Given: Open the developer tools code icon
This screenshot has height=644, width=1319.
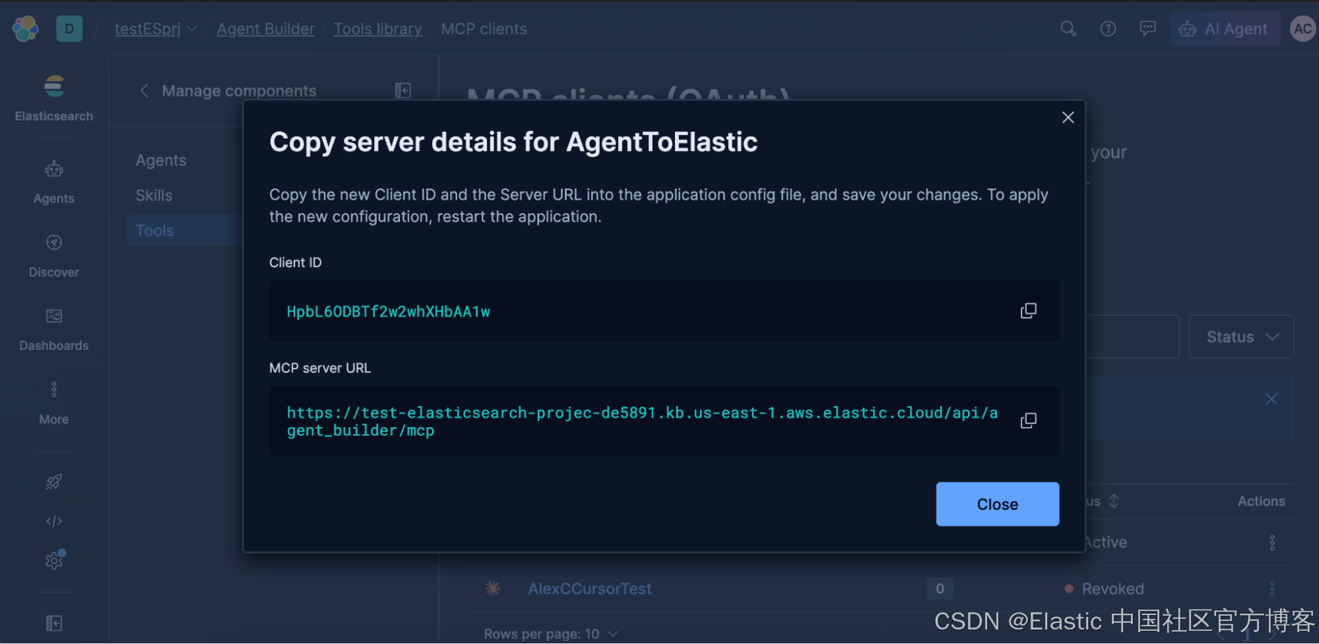Looking at the screenshot, I should click(54, 521).
